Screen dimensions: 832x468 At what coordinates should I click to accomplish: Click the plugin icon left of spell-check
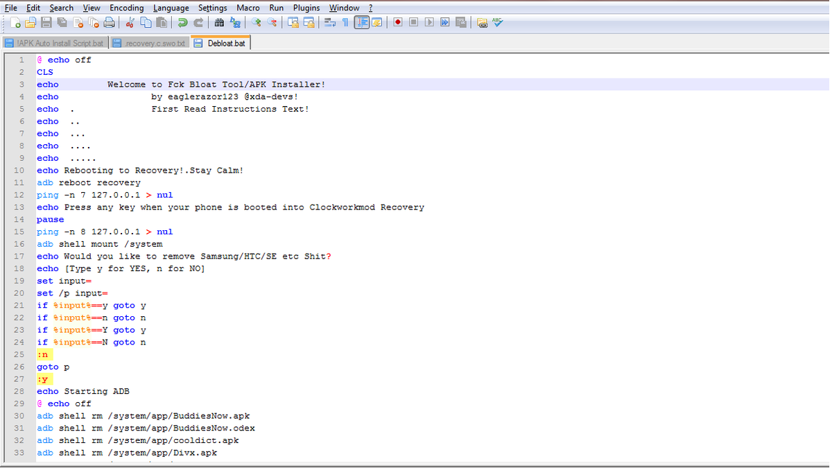(x=482, y=22)
